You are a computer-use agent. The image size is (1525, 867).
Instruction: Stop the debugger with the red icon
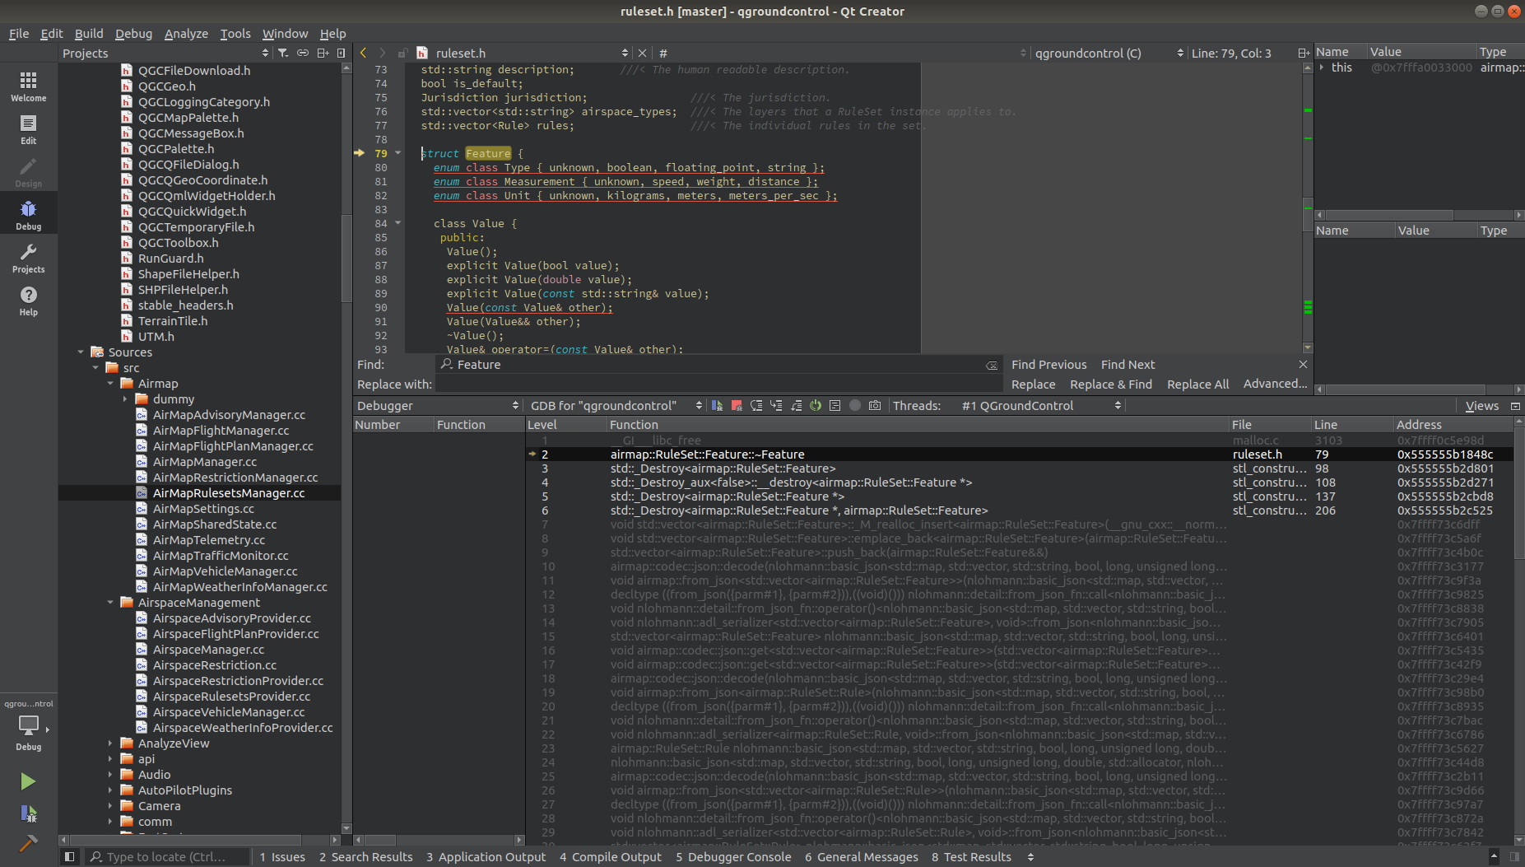click(737, 405)
